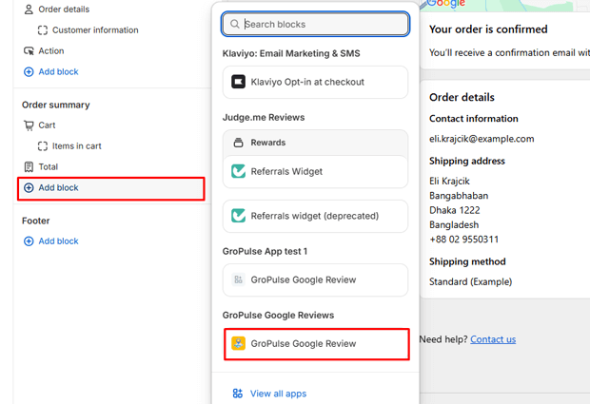The image size is (590, 404).
Task: Click the View all apps grid icon
Action: [x=238, y=394]
